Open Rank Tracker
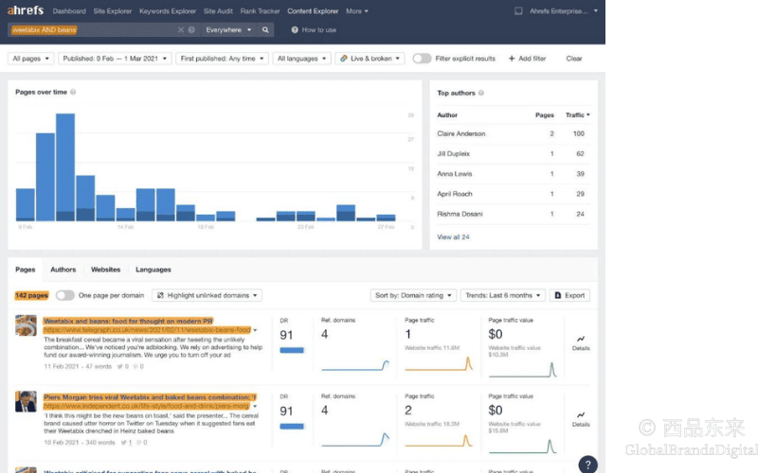Viewport: 758px width, 473px height. point(260,11)
